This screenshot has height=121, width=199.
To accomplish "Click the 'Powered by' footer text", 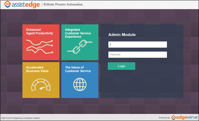I will pyautogui.click(x=164, y=118).
